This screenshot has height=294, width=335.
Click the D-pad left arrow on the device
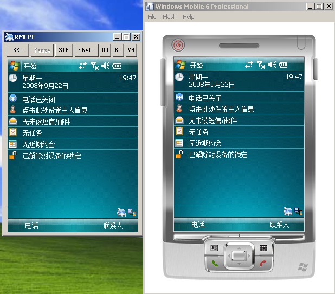(x=229, y=255)
